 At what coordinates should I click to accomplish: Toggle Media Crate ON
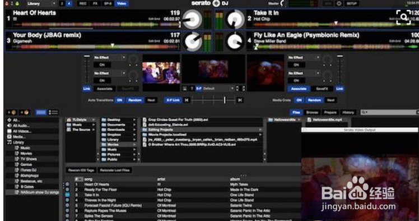299,100
